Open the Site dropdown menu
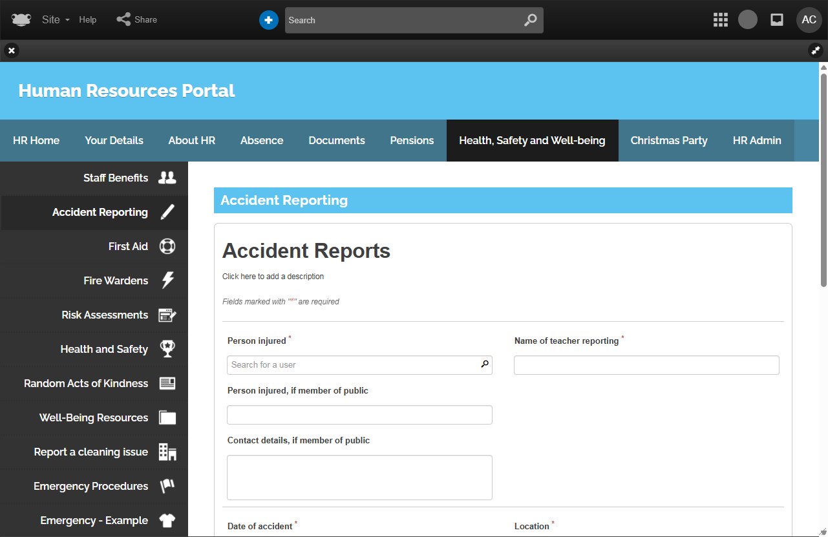The image size is (828, 537). click(56, 19)
